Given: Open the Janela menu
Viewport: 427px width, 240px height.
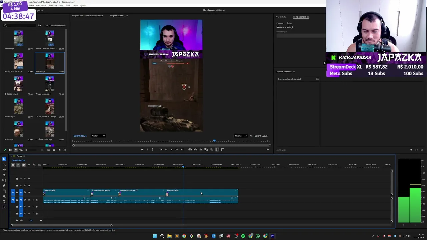Looking at the screenshot, I should 75,5.
